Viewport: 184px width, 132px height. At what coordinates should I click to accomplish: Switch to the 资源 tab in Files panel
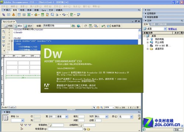click(x=153, y=24)
